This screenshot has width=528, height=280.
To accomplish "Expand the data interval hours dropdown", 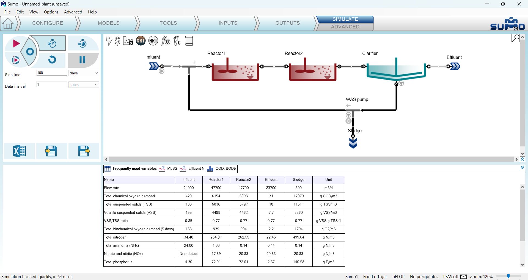I will tap(84, 85).
